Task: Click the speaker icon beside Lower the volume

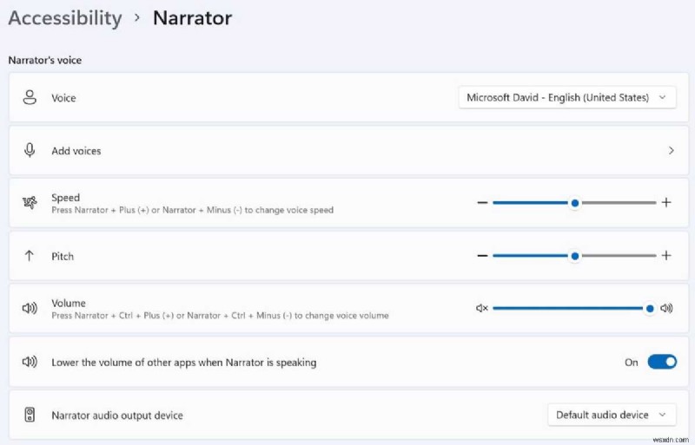Action: 30,362
